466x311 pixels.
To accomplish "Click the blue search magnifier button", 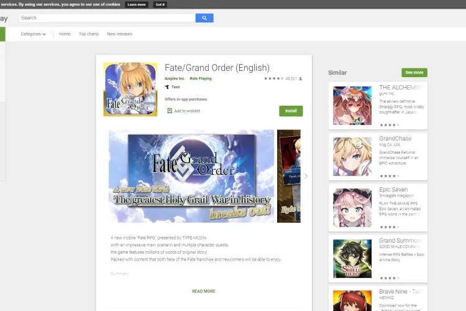I will 204,18.
